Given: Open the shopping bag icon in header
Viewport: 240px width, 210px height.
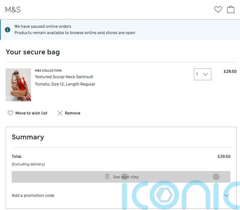Looking at the screenshot, I should point(231,9).
